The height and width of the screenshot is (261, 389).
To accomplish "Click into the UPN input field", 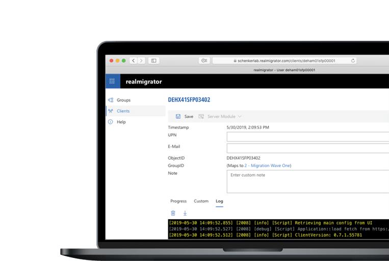I will [307, 137].
